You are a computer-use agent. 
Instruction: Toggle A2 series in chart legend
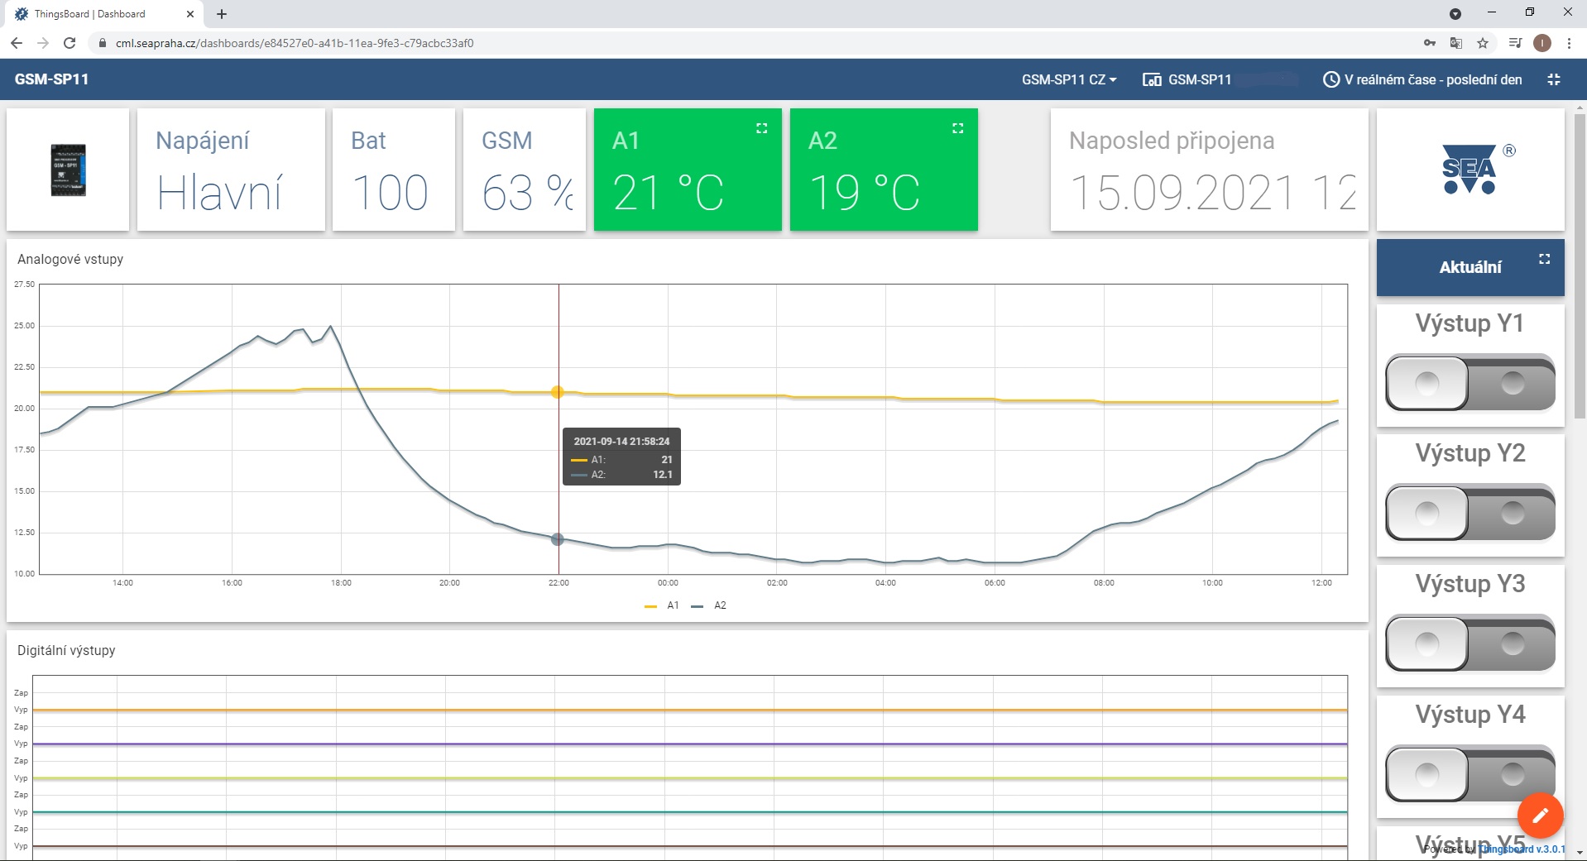(709, 605)
